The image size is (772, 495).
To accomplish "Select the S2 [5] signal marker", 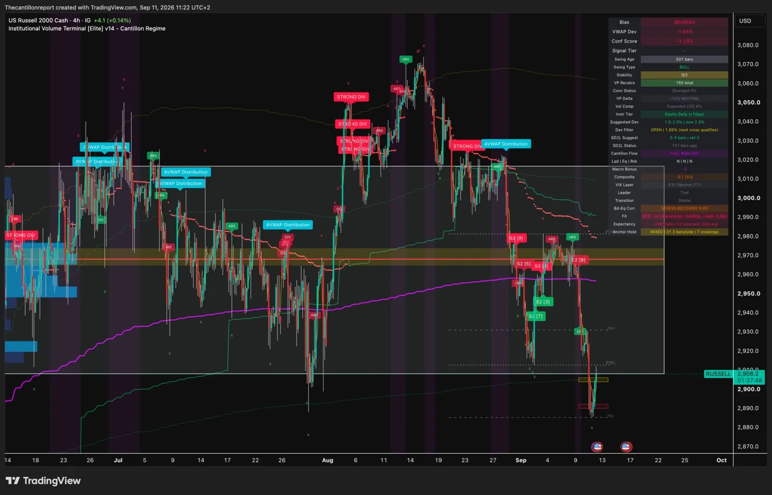I will [523, 264].
